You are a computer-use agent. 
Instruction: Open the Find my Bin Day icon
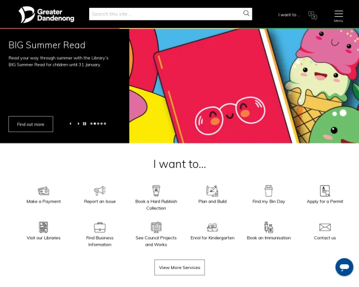click(x=269, y=191)
